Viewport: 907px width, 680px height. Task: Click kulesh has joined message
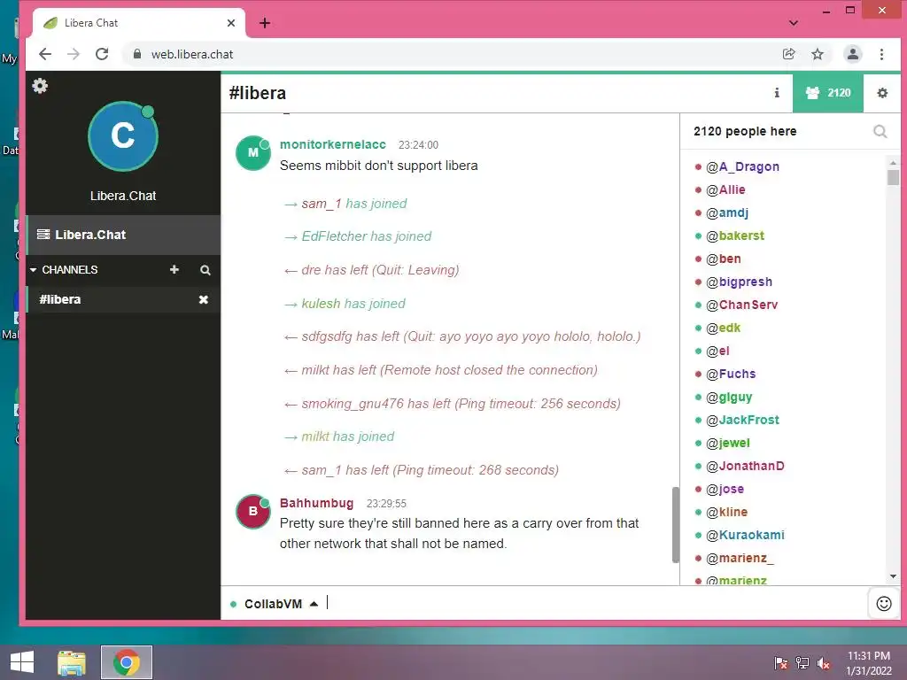[x=345, y=304]
